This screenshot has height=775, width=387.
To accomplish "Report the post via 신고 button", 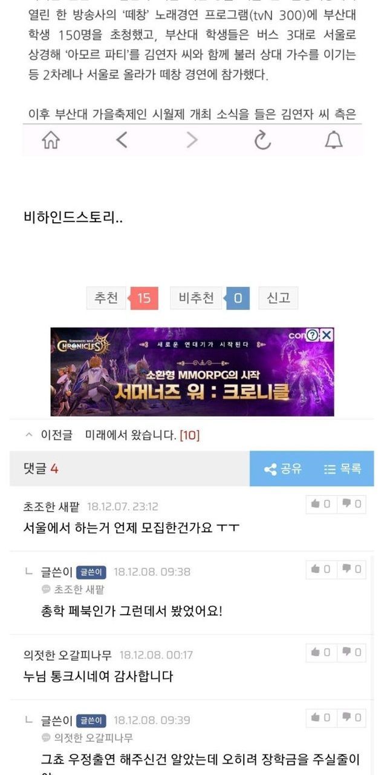I will 279,298.
